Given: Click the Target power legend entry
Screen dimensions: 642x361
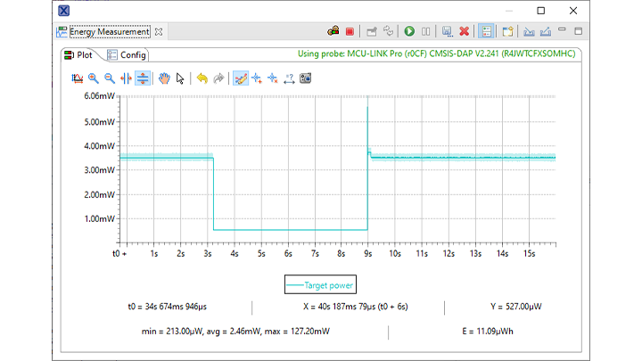Looking at the screenshot, I should 320,286.
